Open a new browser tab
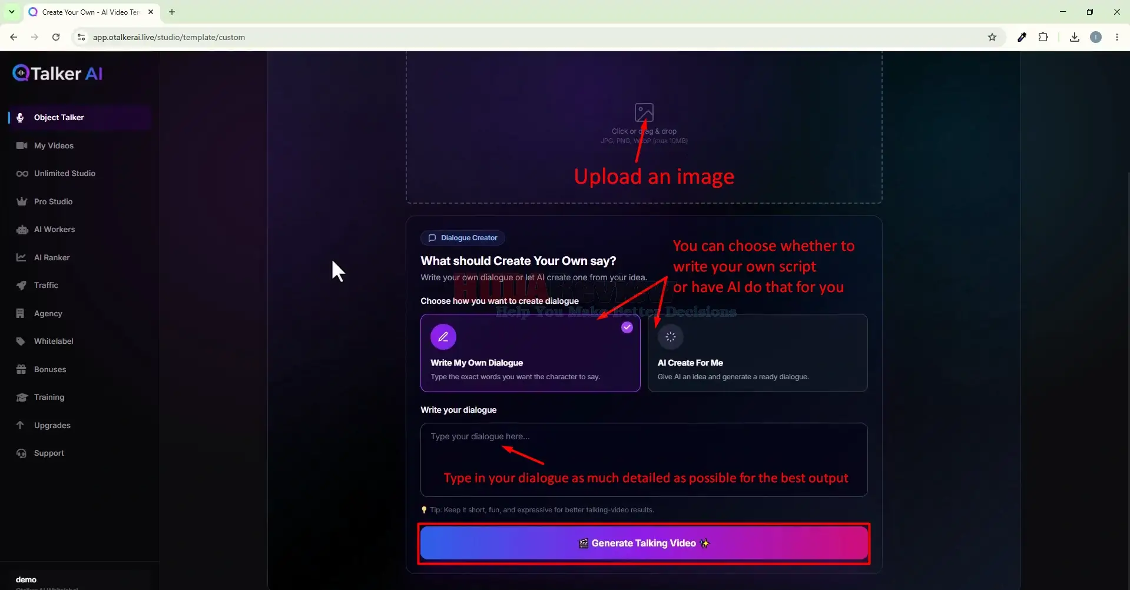This screenshot has height=590, width=1130. click(x=172, y=12)
